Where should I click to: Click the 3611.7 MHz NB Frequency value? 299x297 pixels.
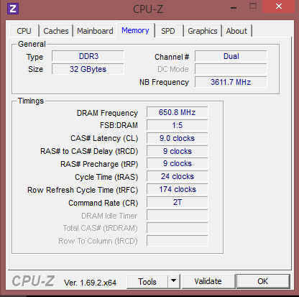[231, 82]
